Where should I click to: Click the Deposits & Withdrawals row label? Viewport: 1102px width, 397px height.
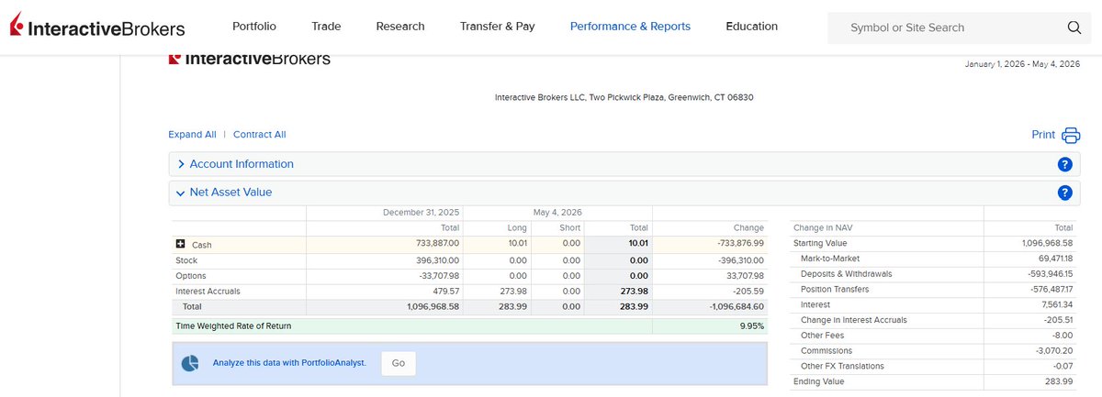click(x=847, y=274)
